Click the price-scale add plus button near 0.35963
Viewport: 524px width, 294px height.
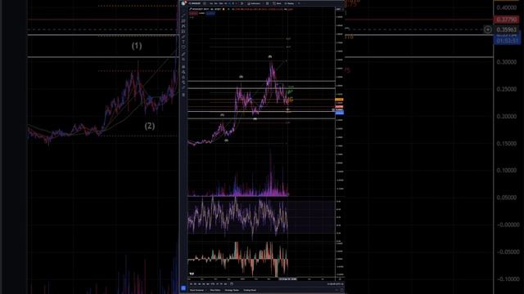point(488,29)
